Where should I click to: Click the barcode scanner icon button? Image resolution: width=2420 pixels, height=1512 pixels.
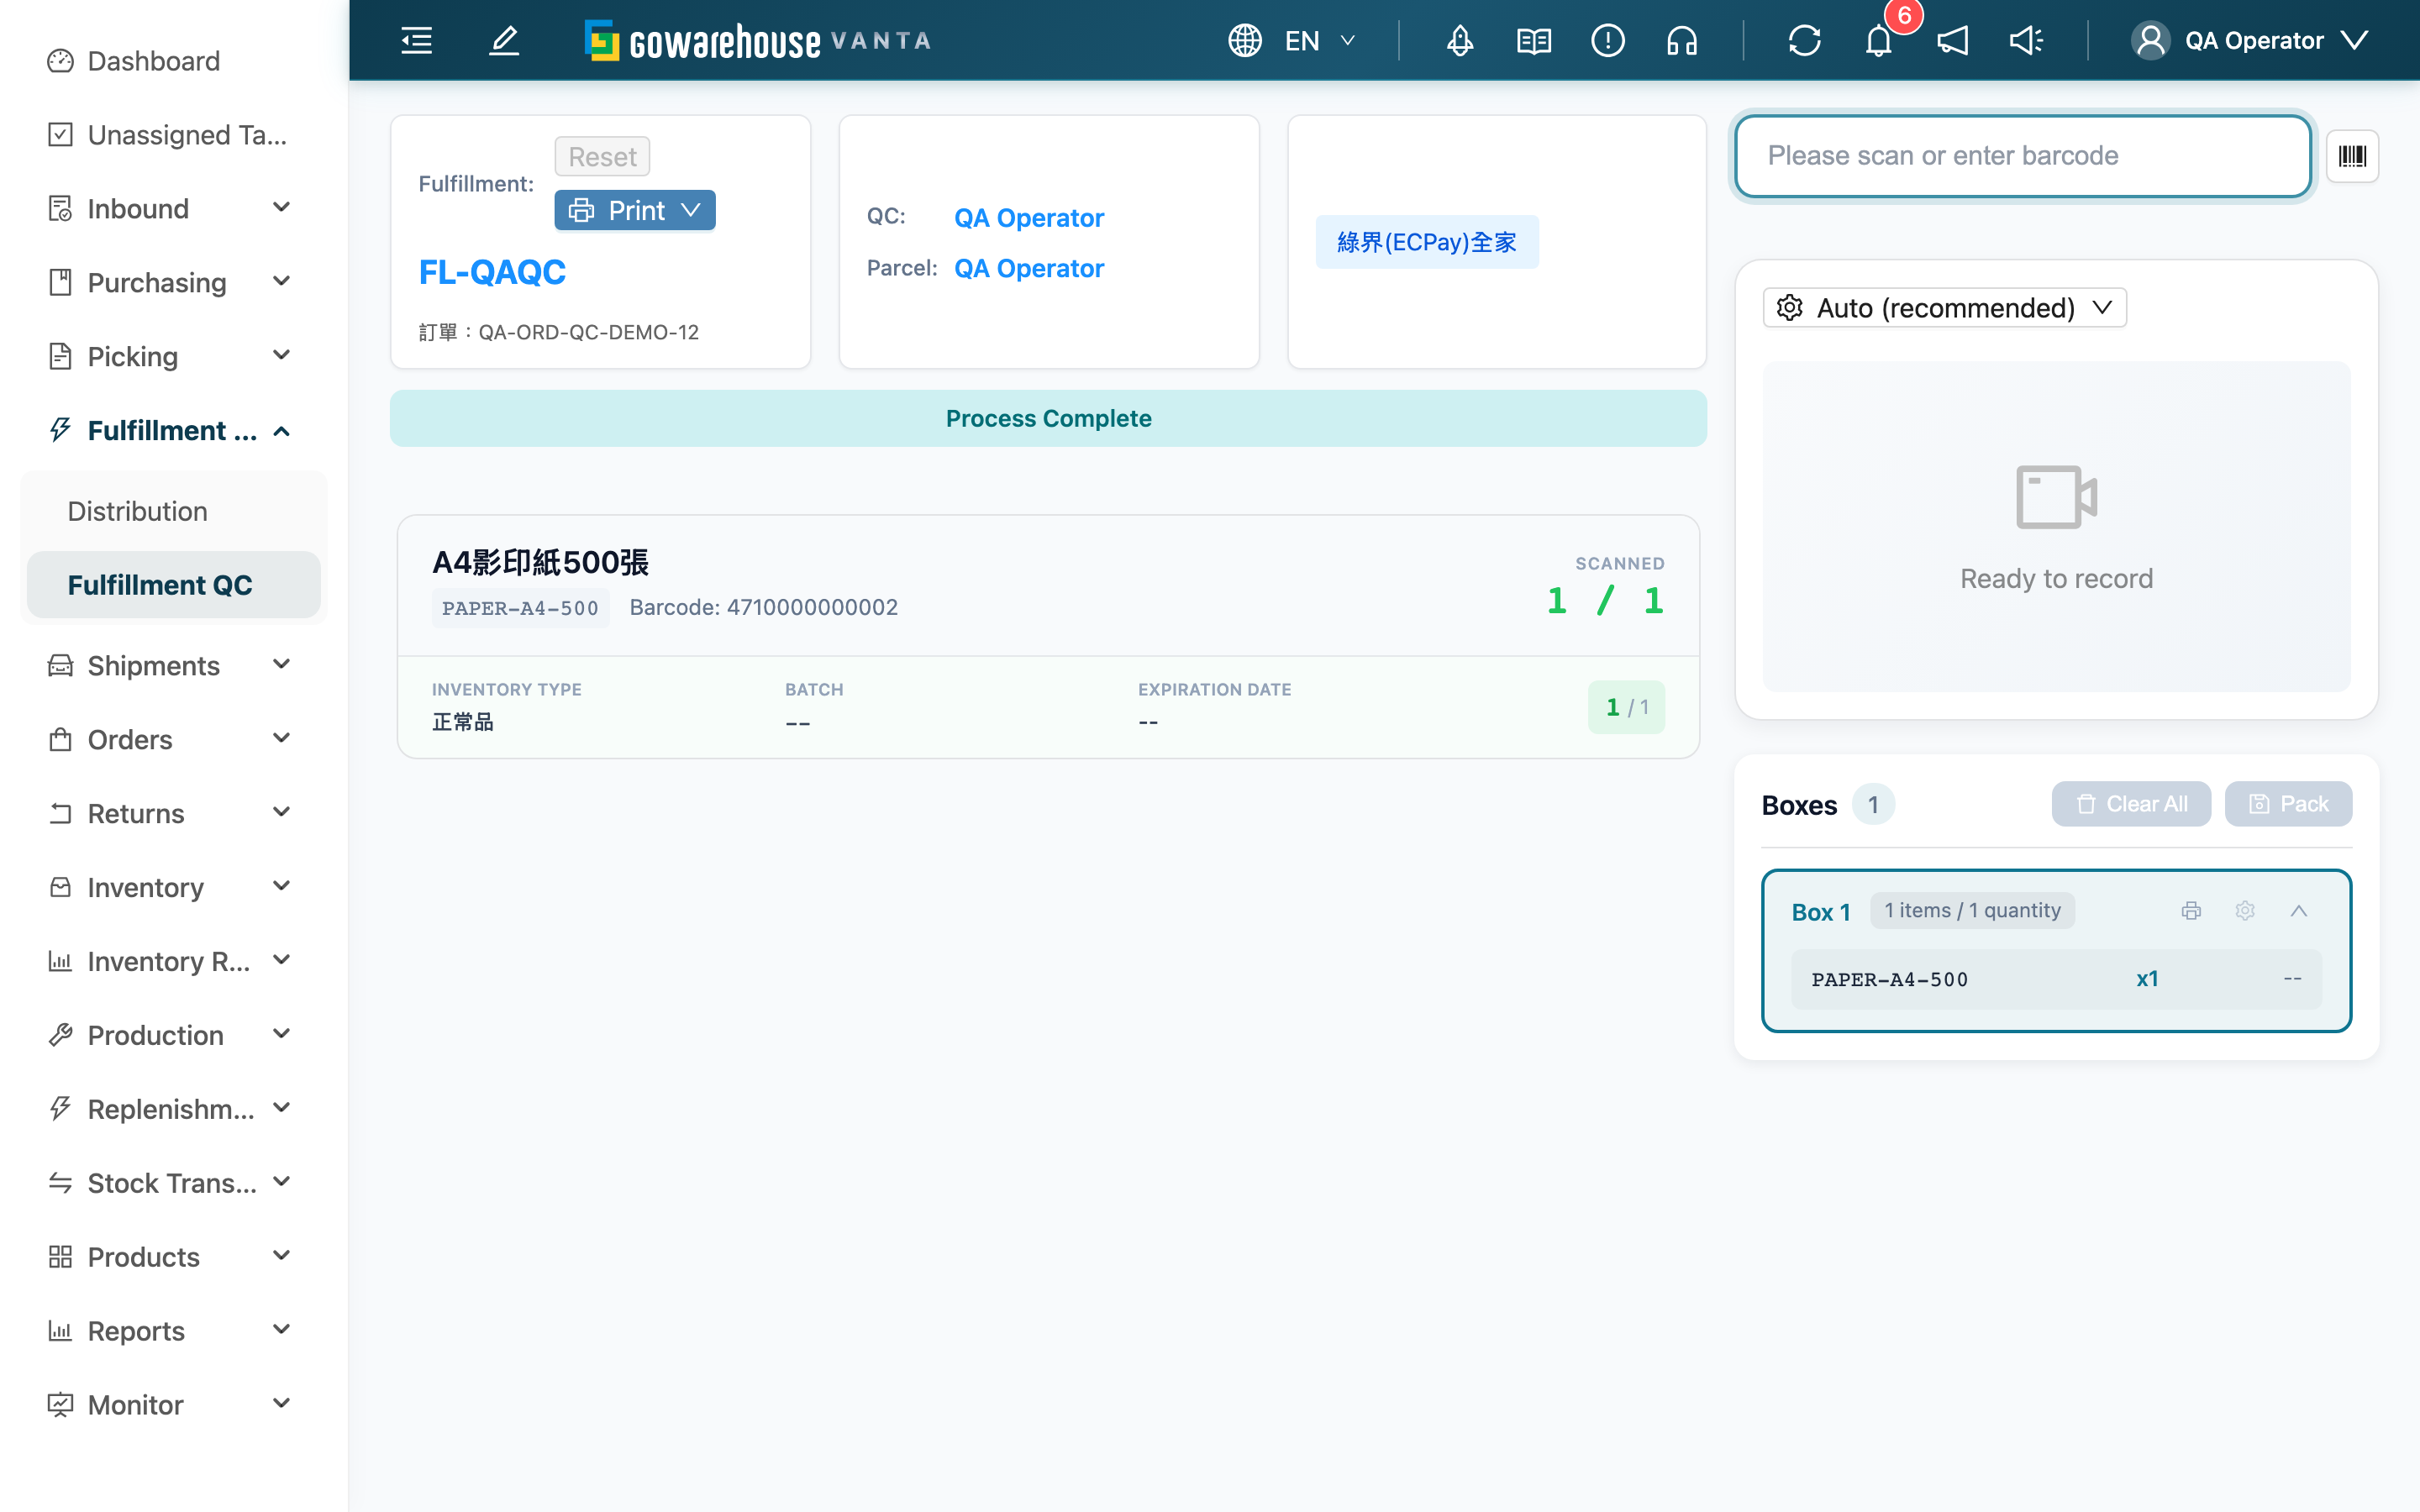click(x=2352, y=156)
